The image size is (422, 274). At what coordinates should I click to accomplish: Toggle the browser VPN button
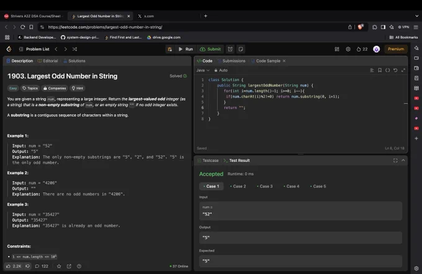click(x=403, y=27)
